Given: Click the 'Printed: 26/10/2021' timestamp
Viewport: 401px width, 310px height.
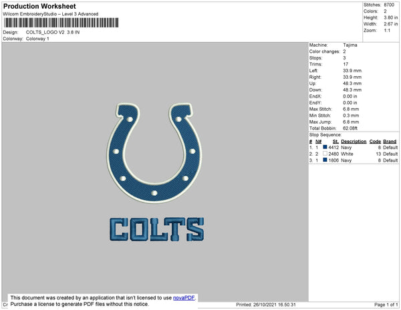Looking at the screenshot, I should 266,305.
